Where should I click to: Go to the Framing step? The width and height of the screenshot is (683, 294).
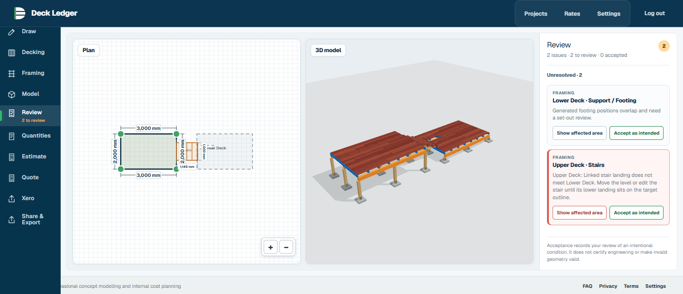click(30, 73)
